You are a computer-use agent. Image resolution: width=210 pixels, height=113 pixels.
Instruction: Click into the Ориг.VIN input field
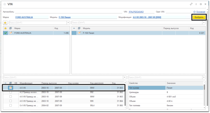click(179, 12)
